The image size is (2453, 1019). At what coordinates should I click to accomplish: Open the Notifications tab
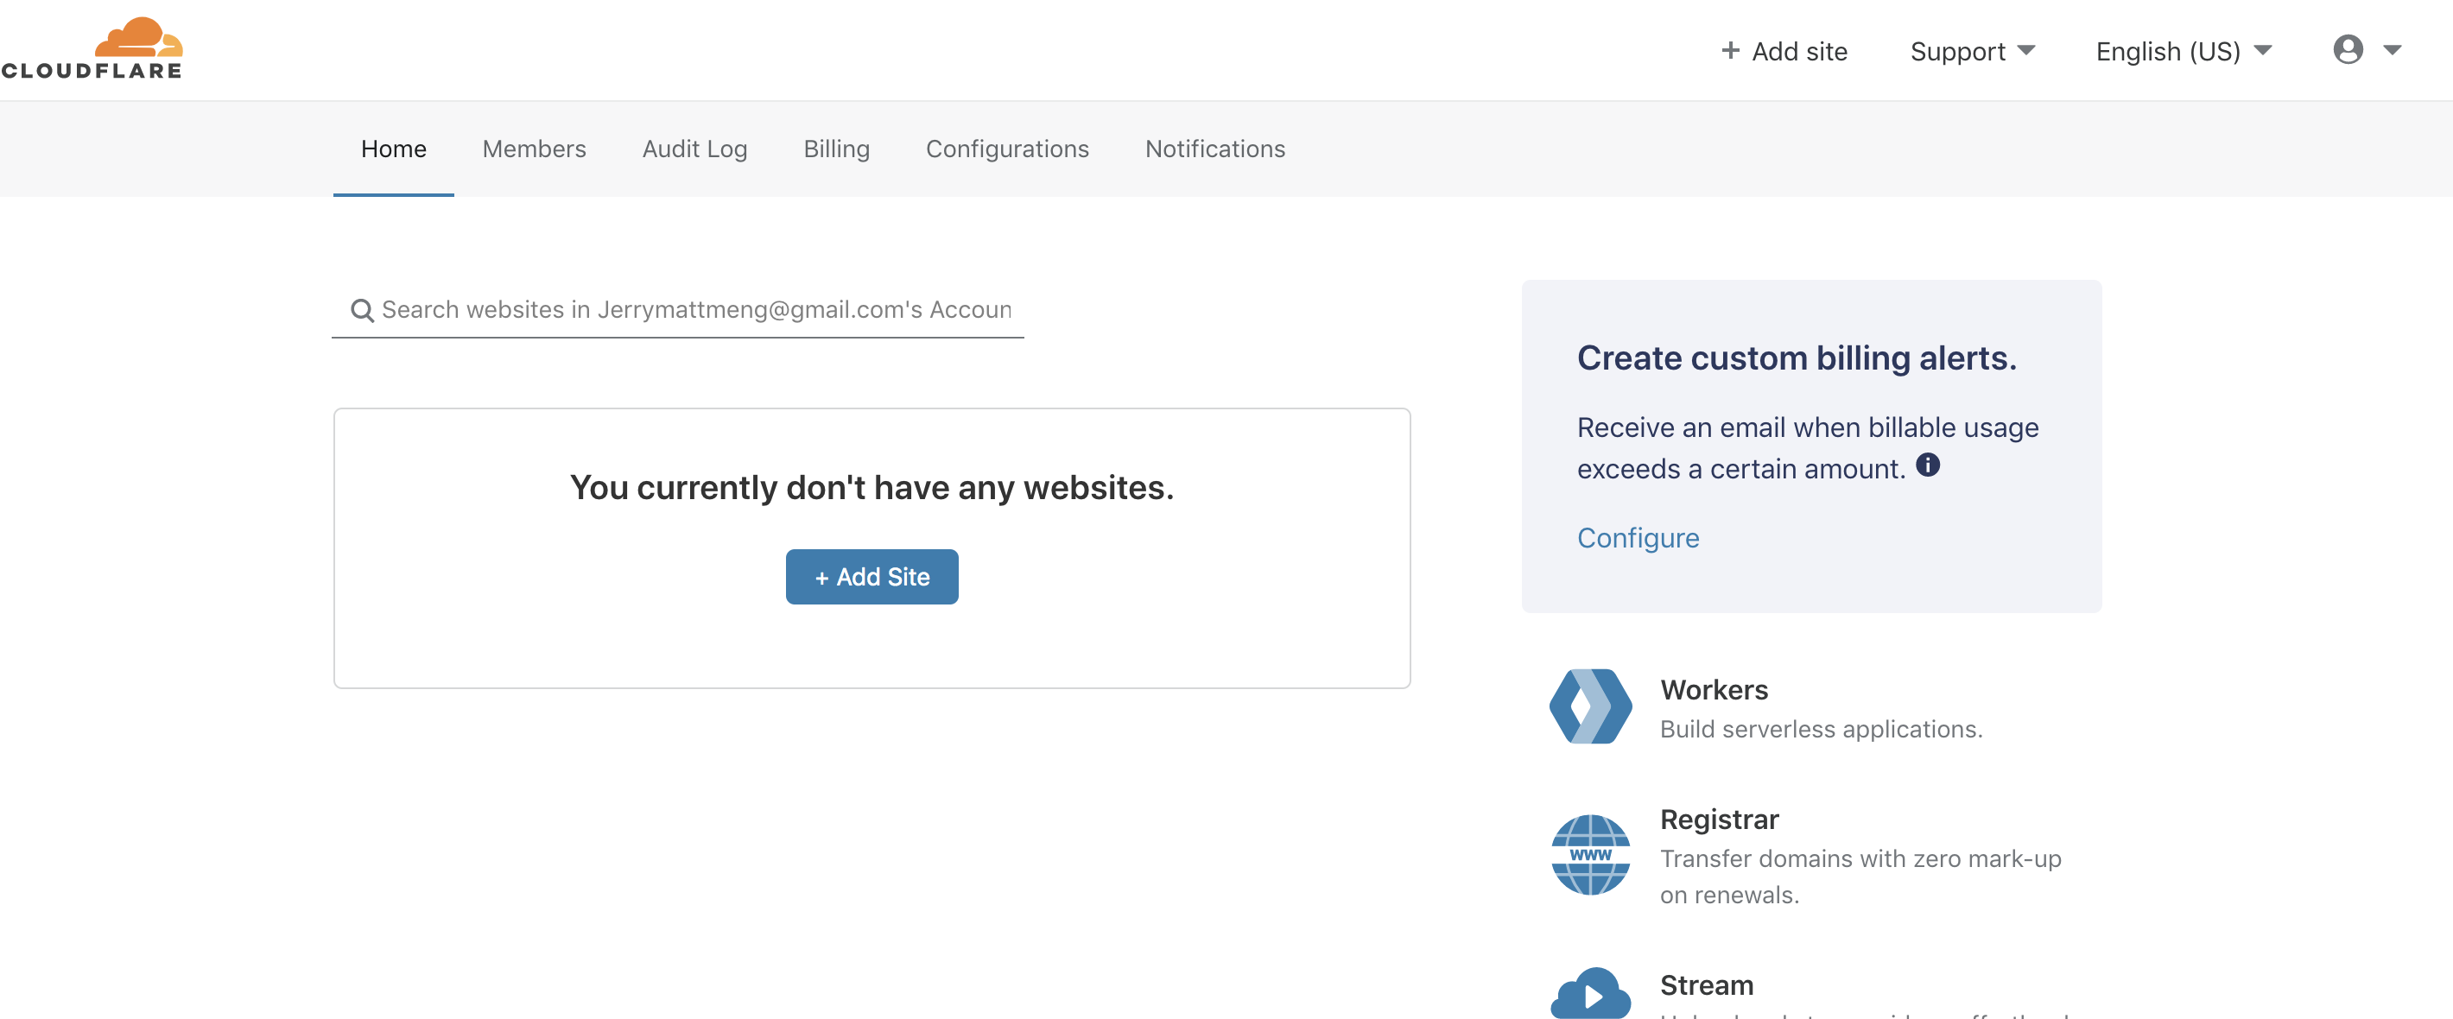point(1214,149)
